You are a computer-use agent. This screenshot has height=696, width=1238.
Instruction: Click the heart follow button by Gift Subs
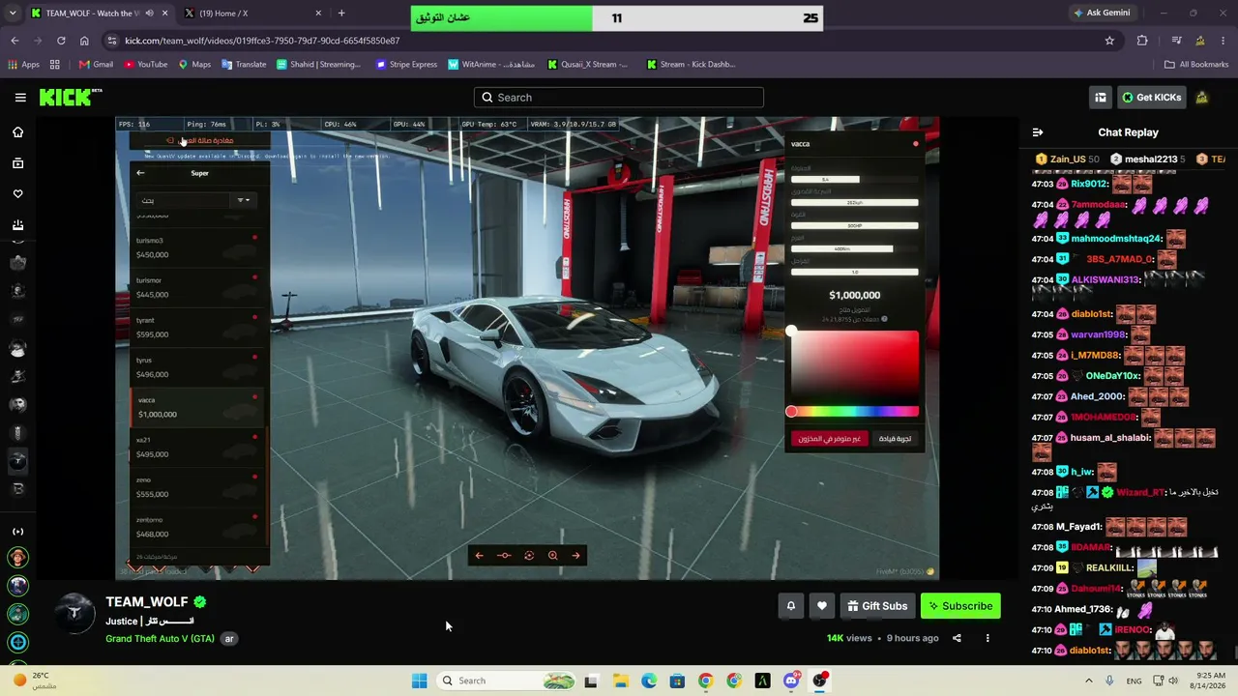tap(822, 606)
